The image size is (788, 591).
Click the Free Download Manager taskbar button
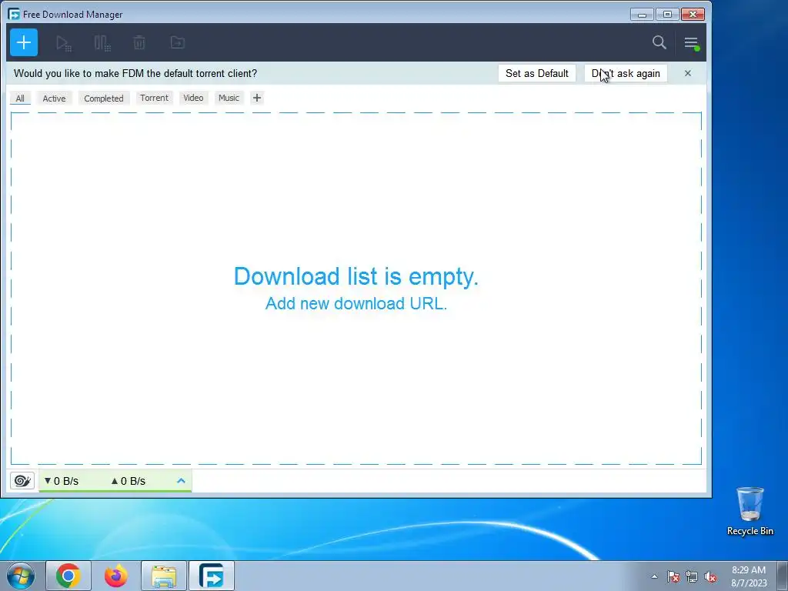coord(212,576)
